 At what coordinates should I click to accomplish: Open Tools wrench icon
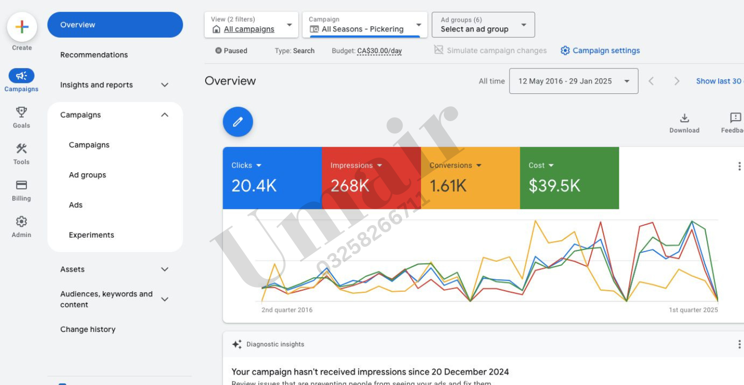[x=21, y=148]
